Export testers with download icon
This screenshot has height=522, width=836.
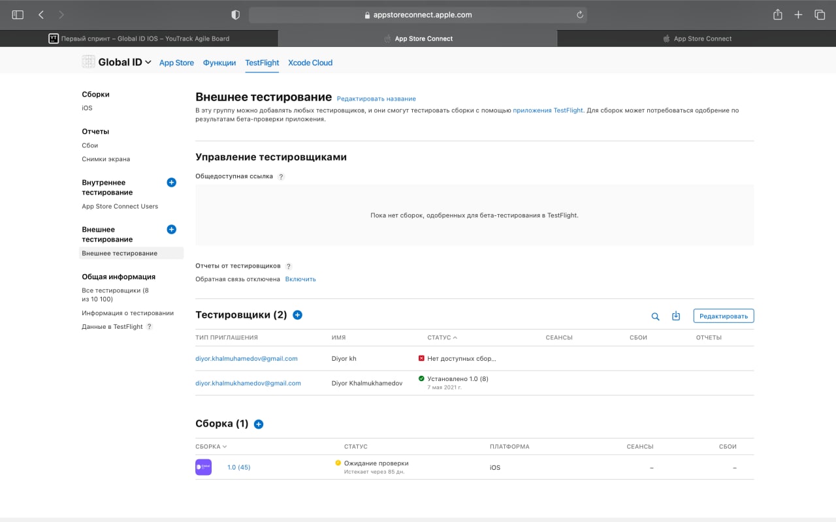point(676,316)
